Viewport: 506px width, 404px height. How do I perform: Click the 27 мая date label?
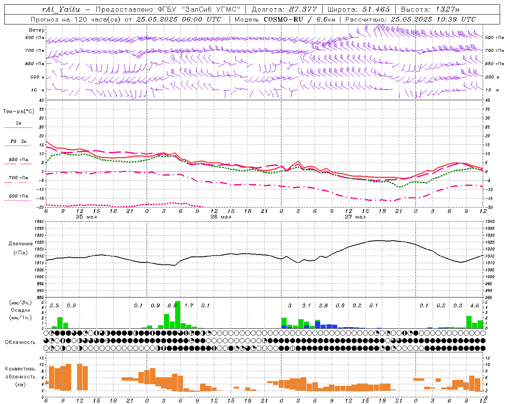[355, 217]
